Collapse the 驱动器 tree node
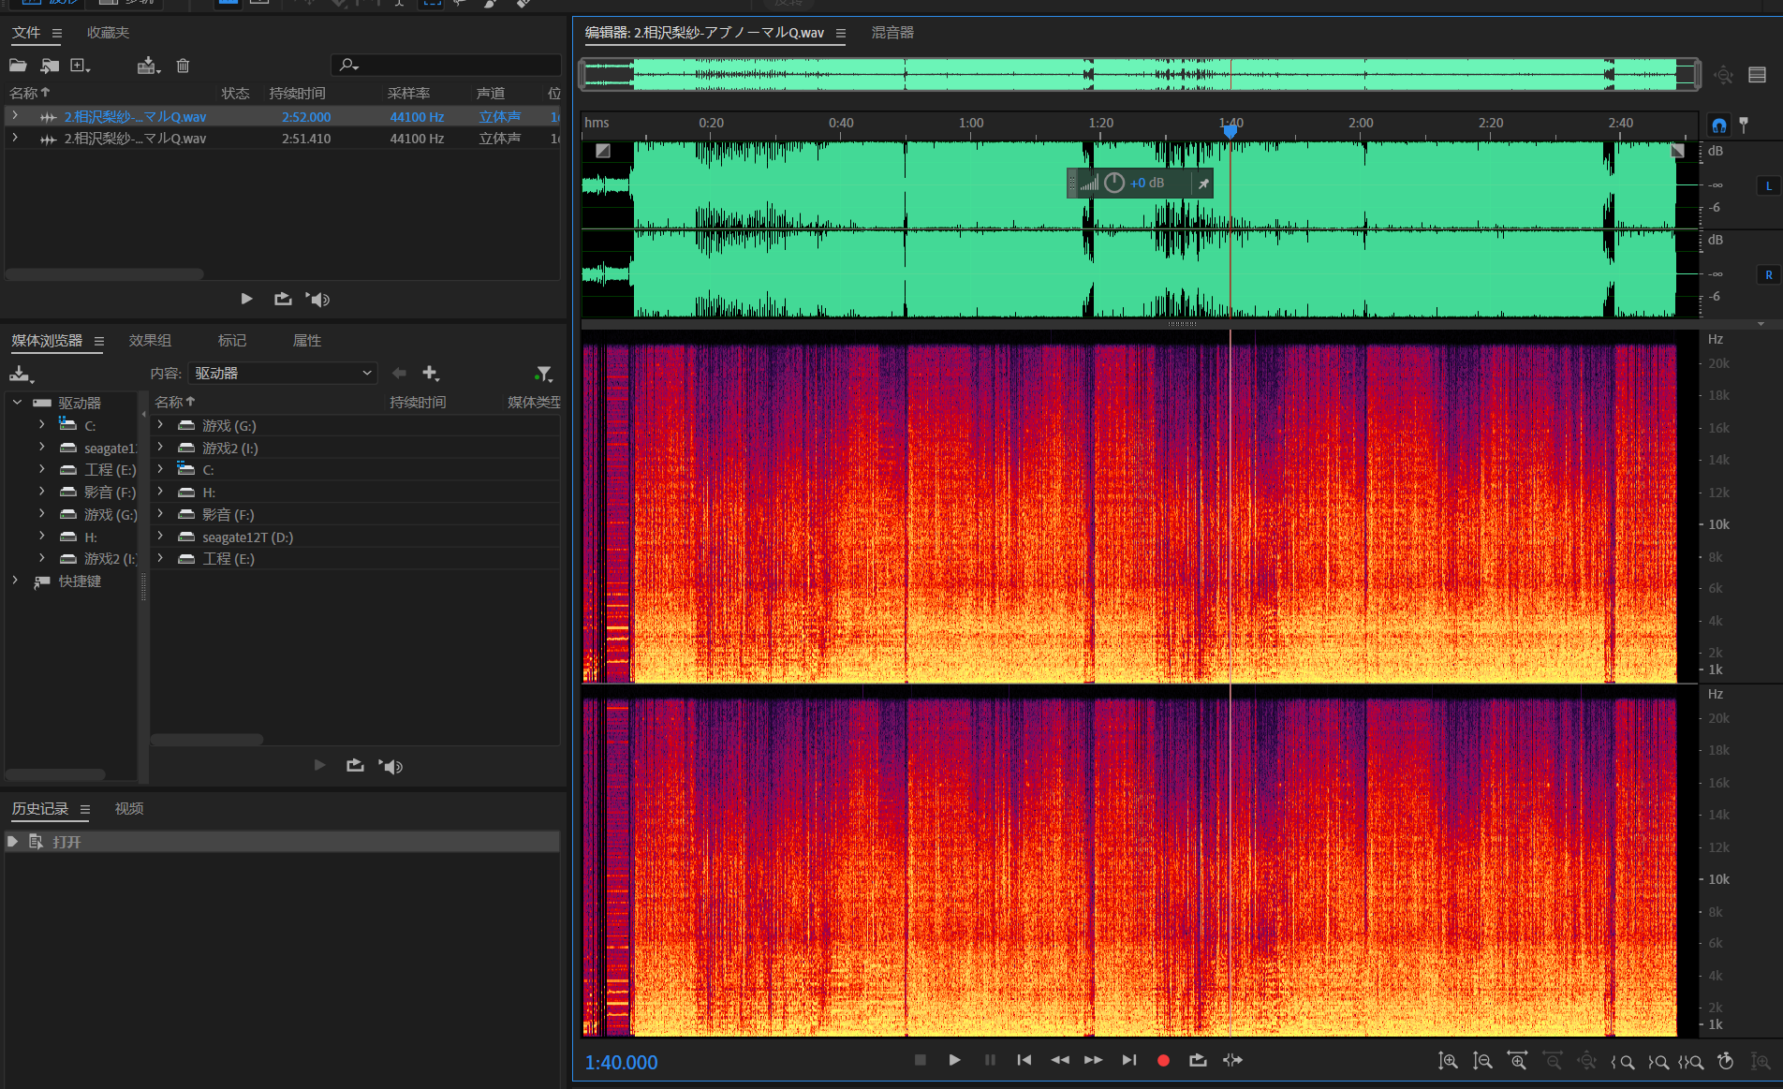The height and width of the screenshot is (1089, 1783). pos(17,403)
